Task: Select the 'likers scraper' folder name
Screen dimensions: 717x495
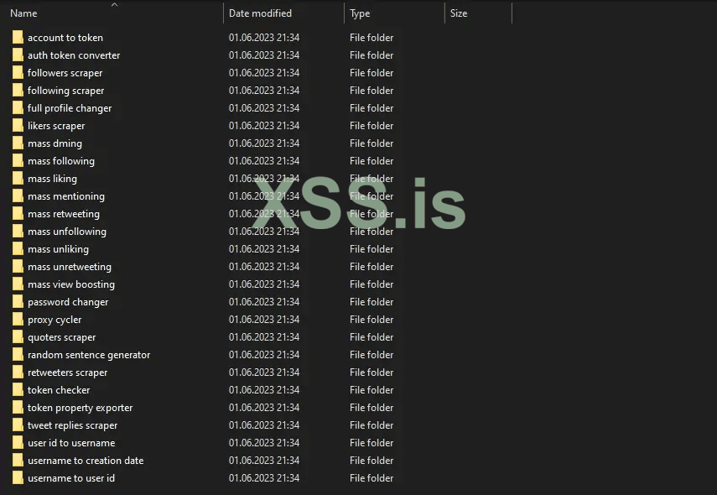Action: 56,125
